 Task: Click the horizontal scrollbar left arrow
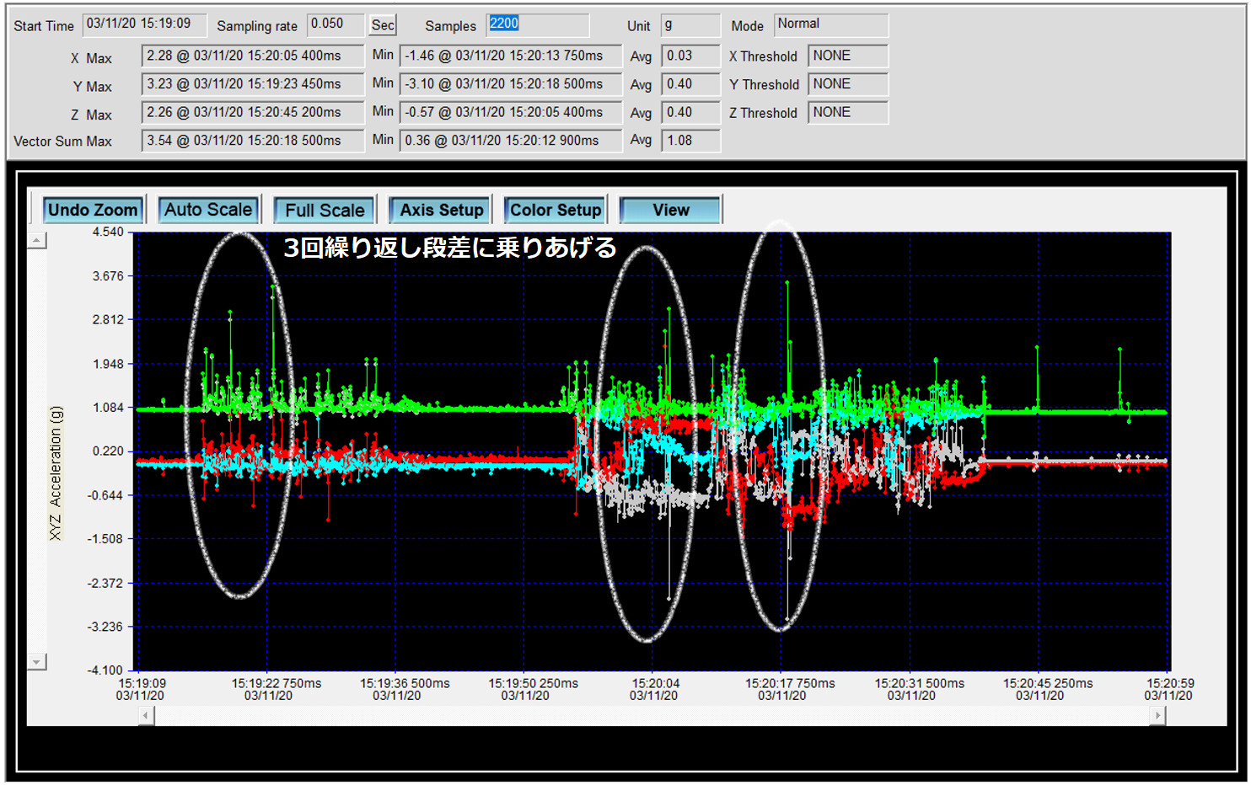(x=146, y=716)
